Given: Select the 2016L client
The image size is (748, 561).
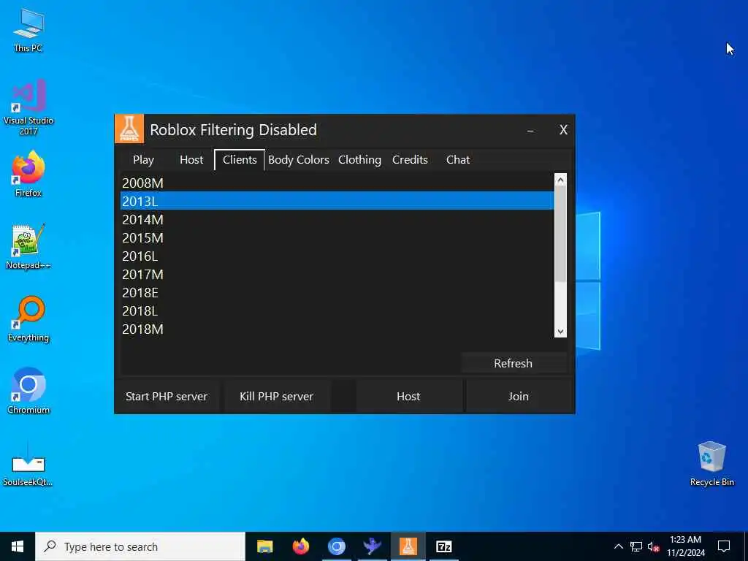Looking at the screenshot, I should [x=337, y=256].
